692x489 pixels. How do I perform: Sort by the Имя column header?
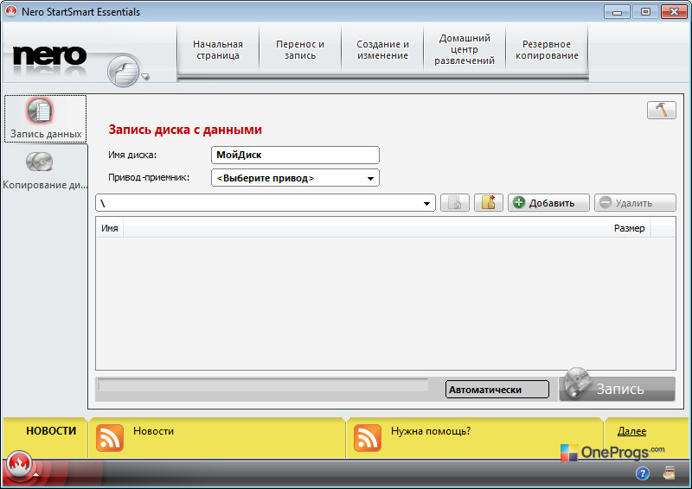110,228
